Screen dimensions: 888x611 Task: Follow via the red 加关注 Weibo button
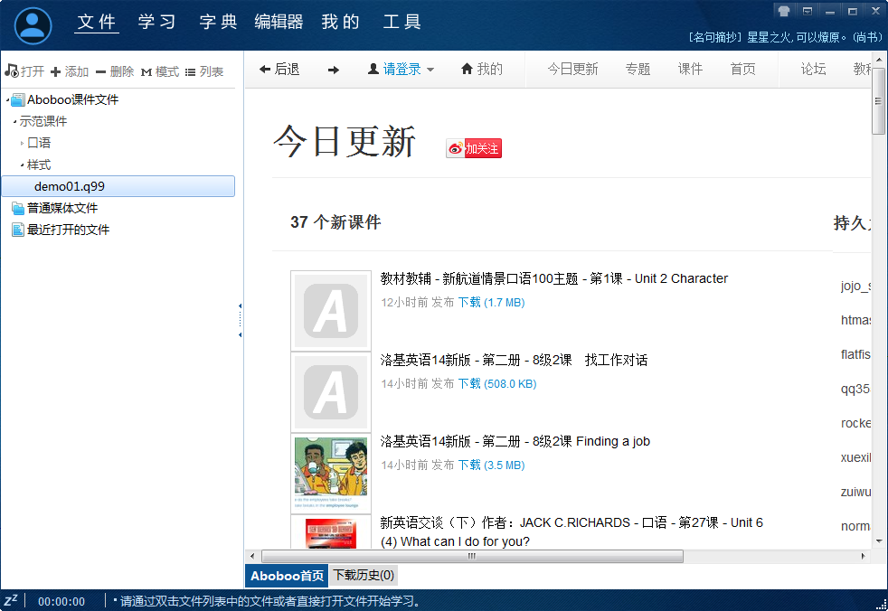tap(473, 147)
